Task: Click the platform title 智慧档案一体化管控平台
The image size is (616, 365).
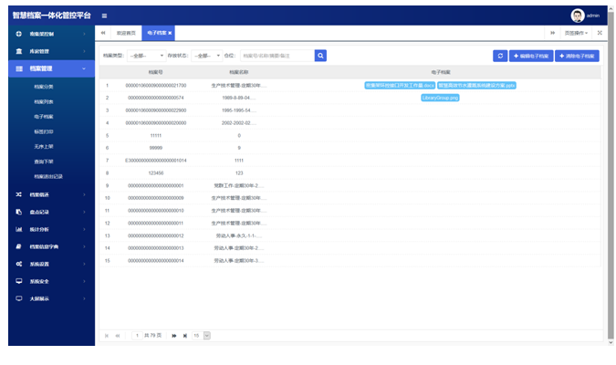Action: tap(51, 16)
